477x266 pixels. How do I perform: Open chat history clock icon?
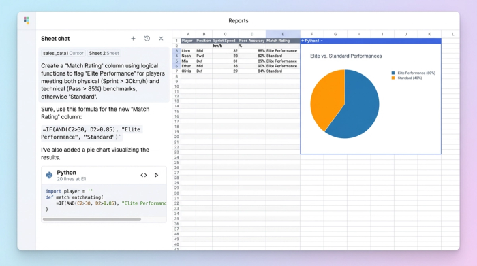147,39
